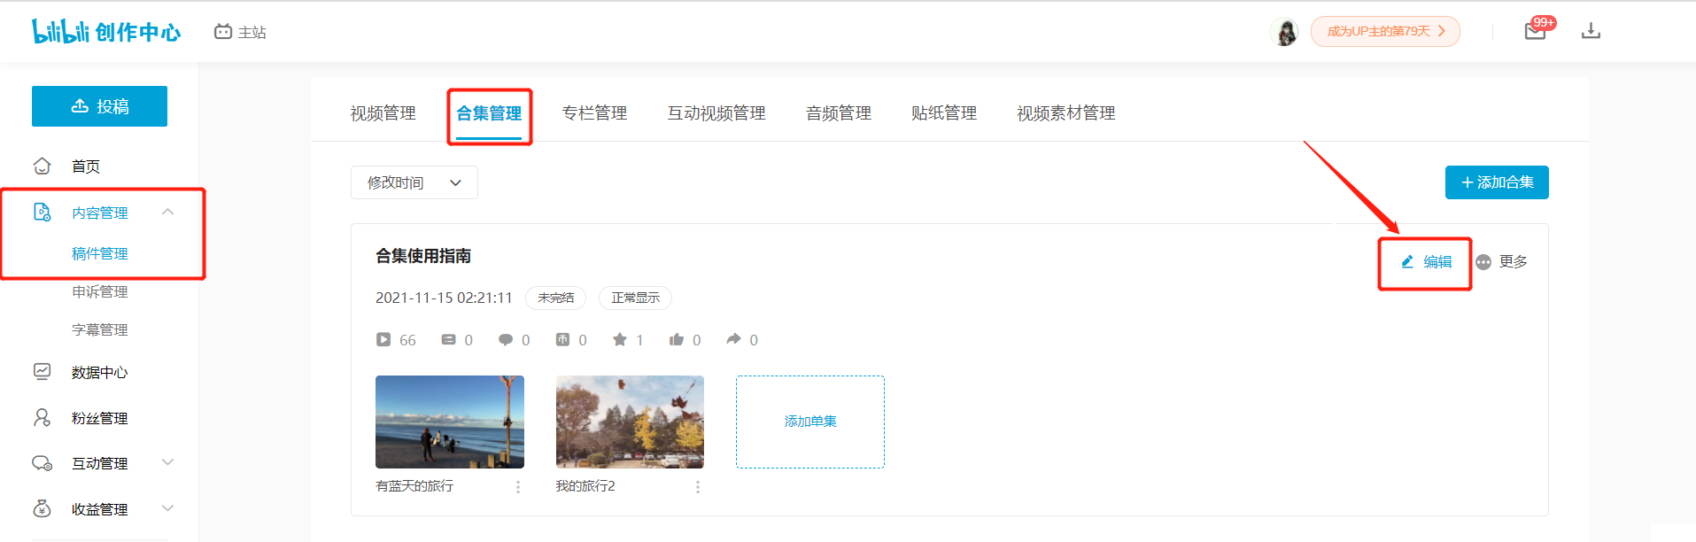This screenshot has width=1696, height=542.
Task: Click the share arrow icon
Action: 733,339
